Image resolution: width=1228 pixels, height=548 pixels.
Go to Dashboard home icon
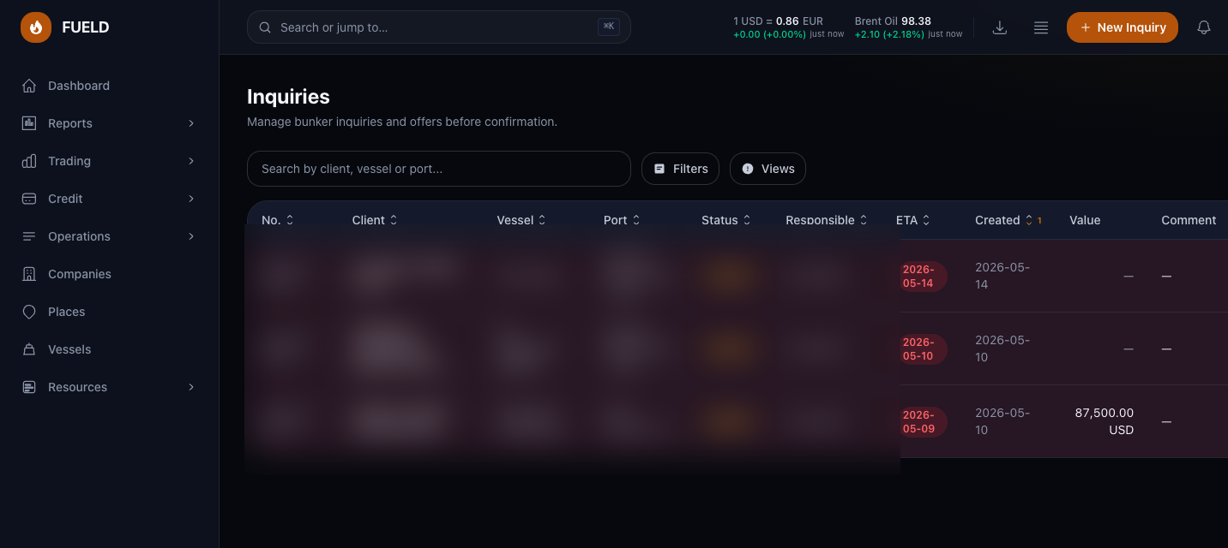(x=29, y=86)
